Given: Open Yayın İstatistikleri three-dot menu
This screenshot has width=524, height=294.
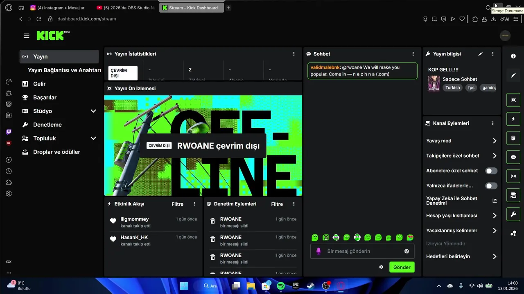Looking at the screenshot, I should click(x=294, y=54).
